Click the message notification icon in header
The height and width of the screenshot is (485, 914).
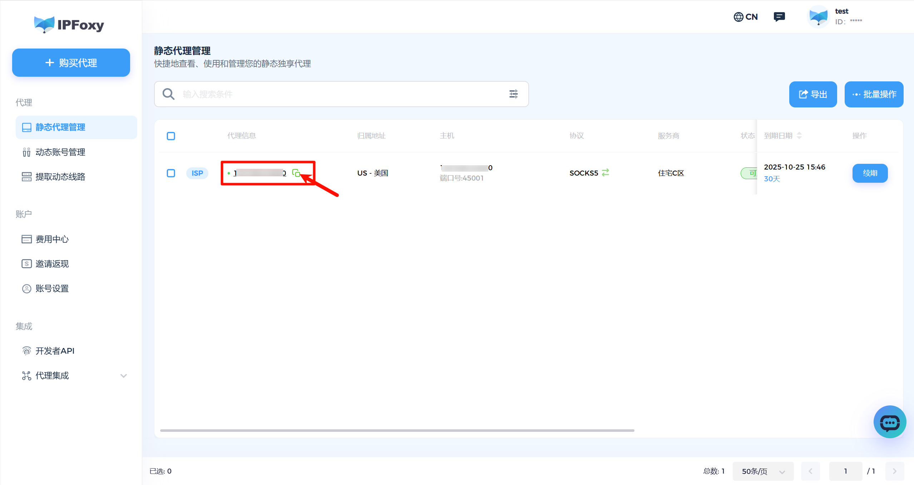point(779,17)
